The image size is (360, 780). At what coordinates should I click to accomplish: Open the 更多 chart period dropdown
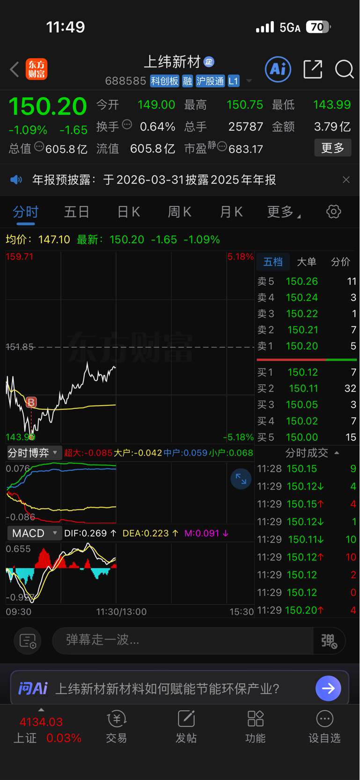pyautogui.click(x=284, y=212)
